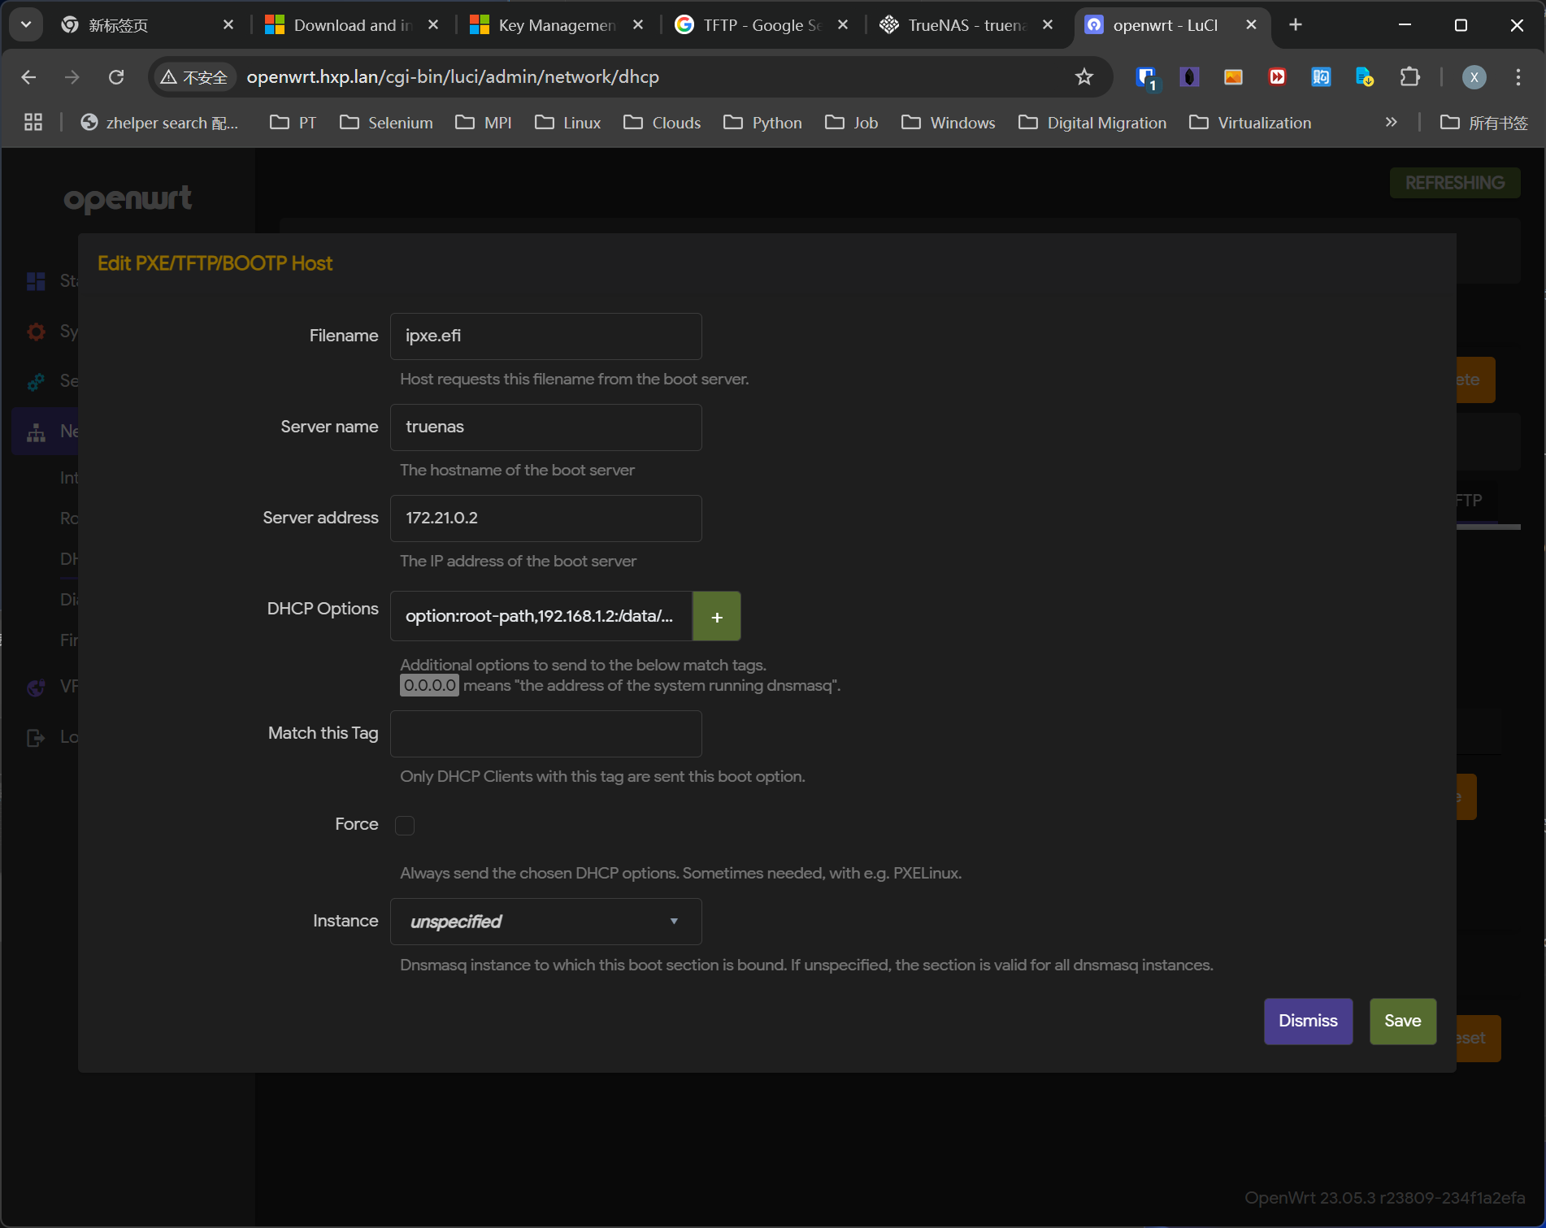
Task: Bookmark this page with star icon
Action: pos(1084,77)
